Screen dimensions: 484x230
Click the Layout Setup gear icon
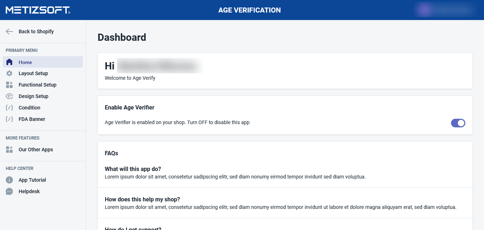9,73
